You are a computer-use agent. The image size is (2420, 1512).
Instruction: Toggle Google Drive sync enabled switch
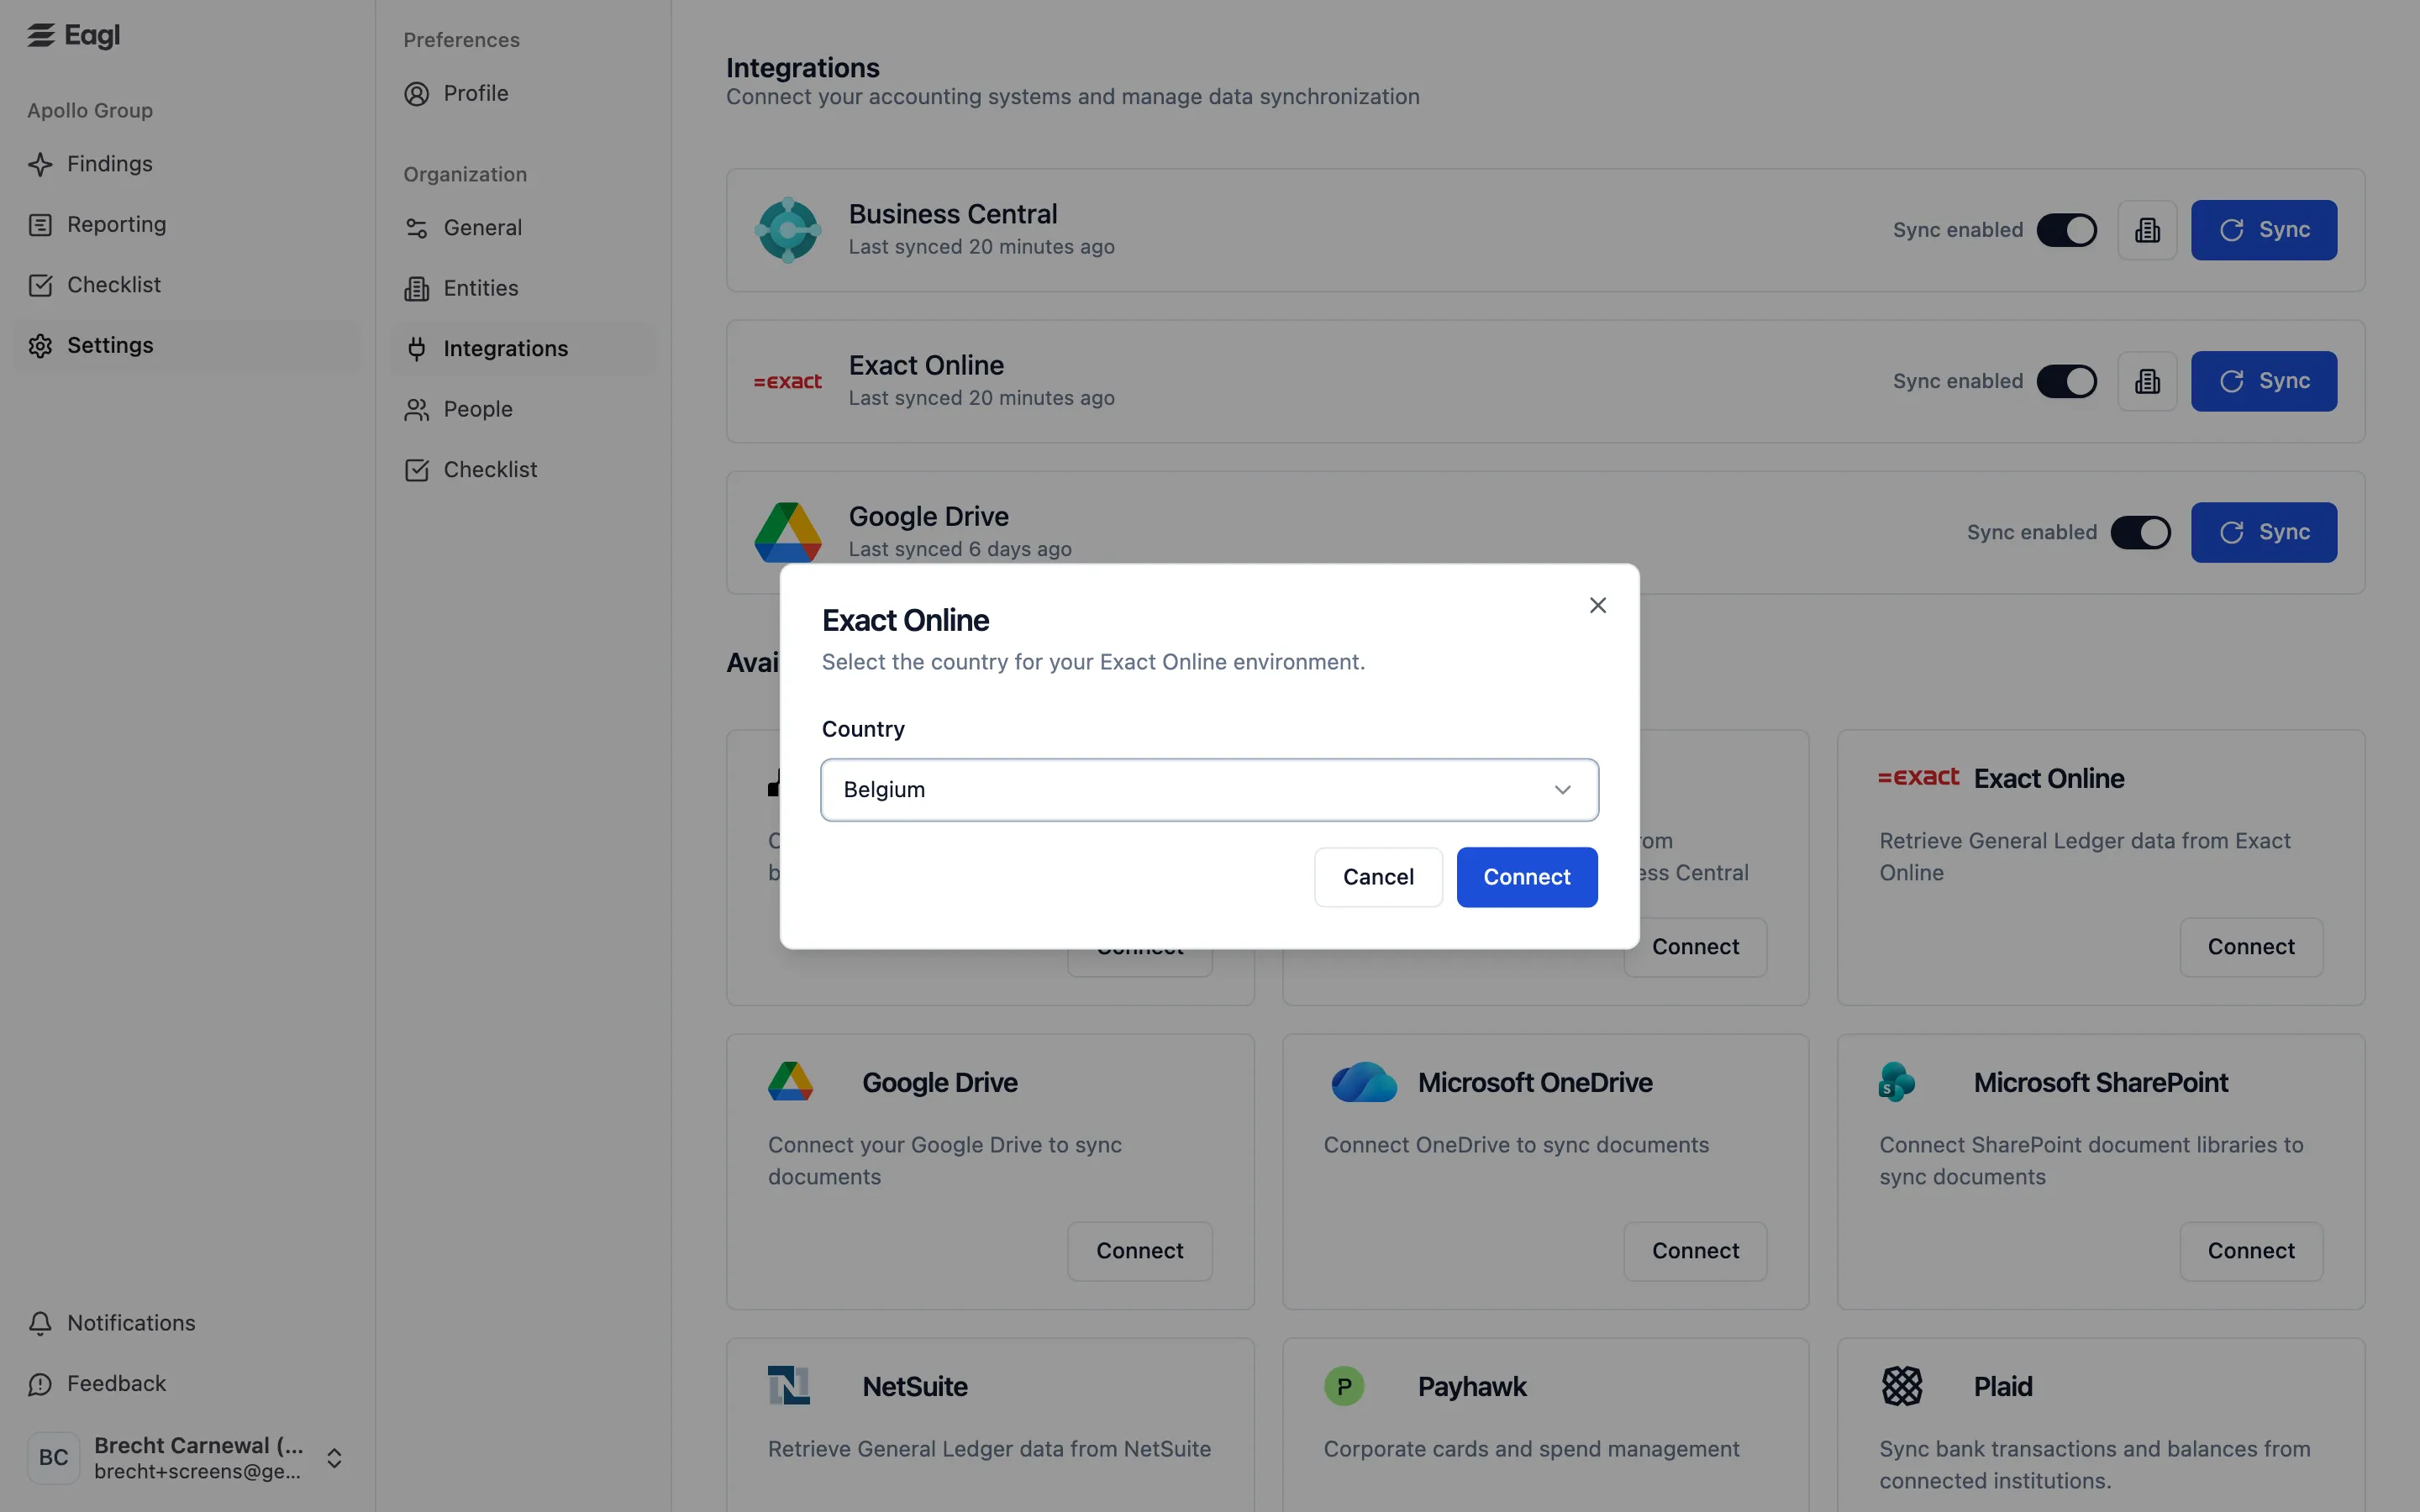[x=2141, y=532]
